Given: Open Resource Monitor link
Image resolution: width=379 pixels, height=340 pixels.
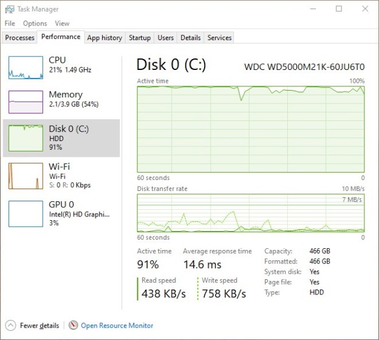Looking at the screenshot, I should click(x=117, y=325).
